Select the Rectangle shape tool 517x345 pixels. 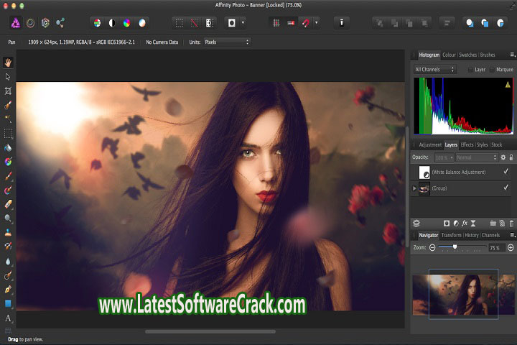pyautogui.click(x=8, y=303)
